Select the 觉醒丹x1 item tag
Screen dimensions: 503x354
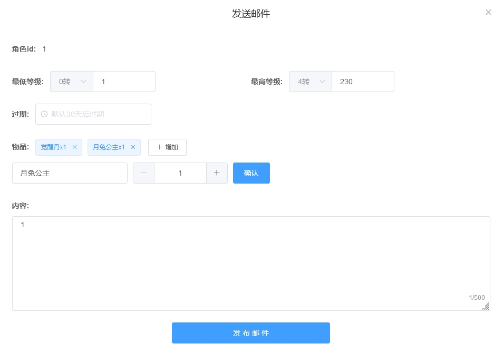pos(53,147)
